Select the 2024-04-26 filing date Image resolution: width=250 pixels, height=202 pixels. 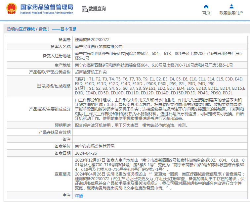click(x=86, y=153)
